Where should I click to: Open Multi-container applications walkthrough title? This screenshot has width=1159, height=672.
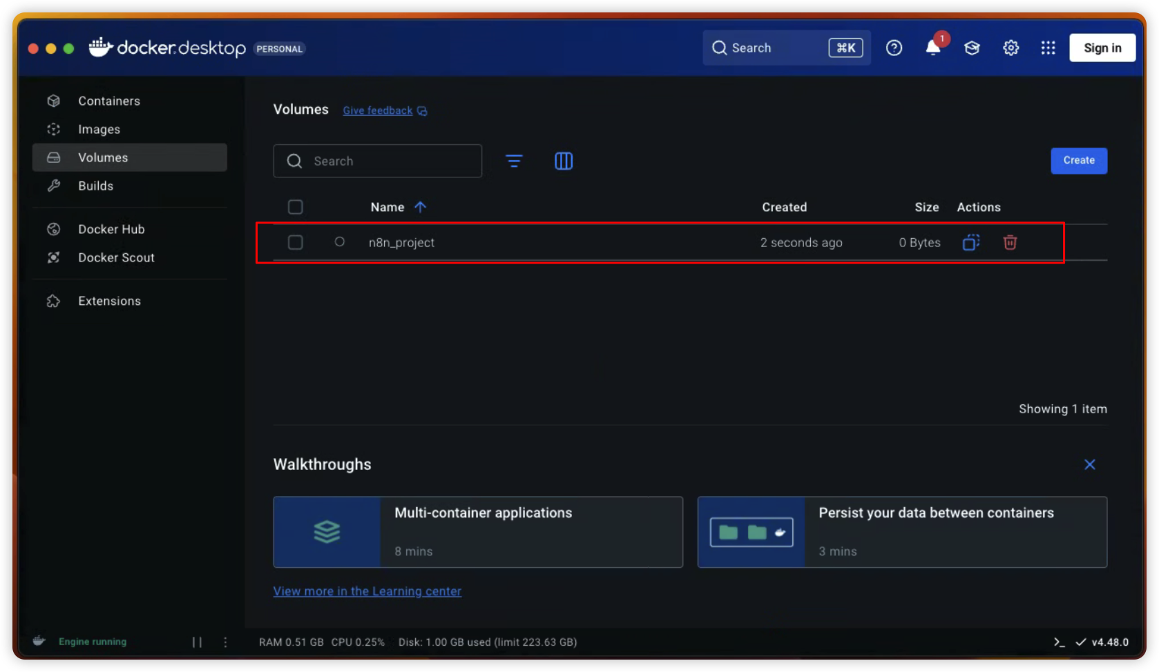tap(483, 513)
